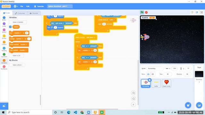Click the Add Extension button

pos(4,106)
